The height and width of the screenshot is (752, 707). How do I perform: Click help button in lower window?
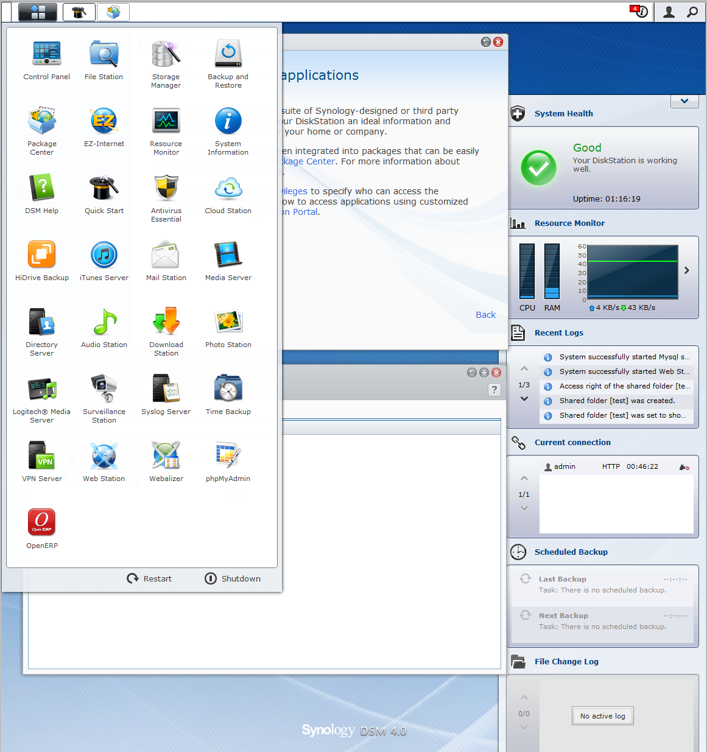point(494,390)
